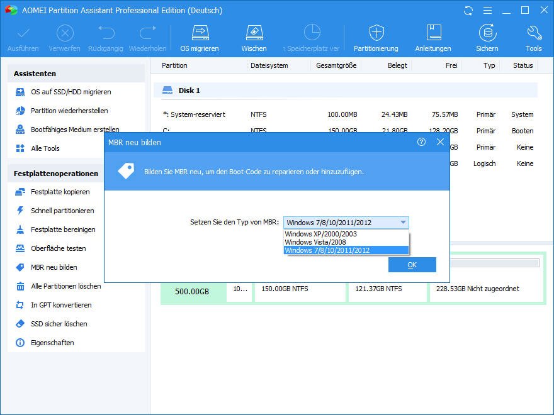Click the Belegt column header
554x415 pixels.
pyautogui.click(x=397, y=65)
